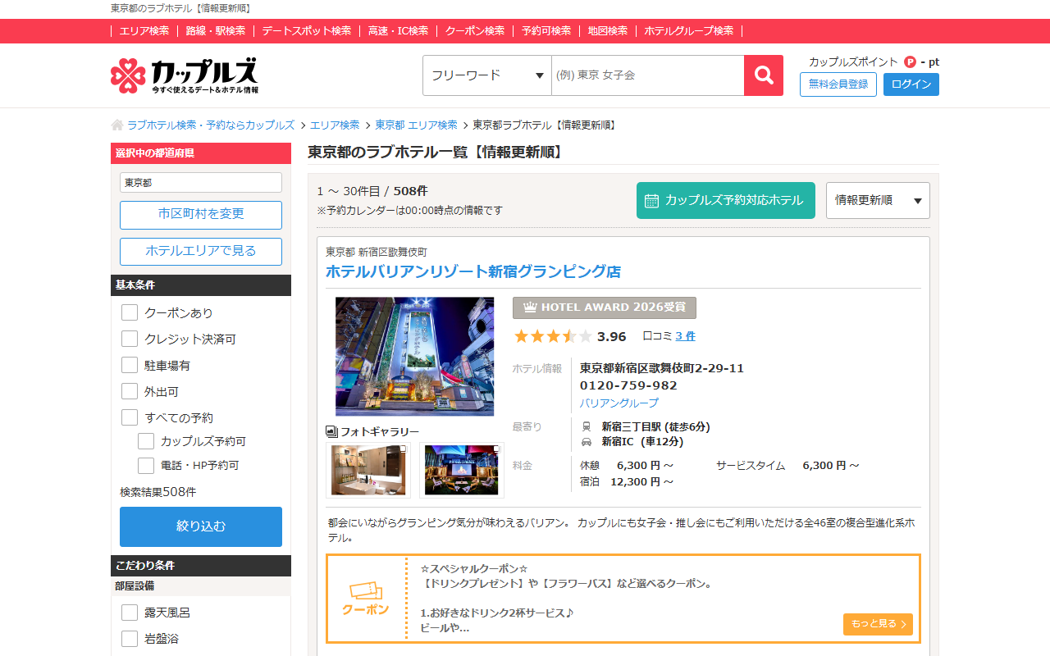1050x656 pixels.
Task: Check the クレジット決済可 checkbox
Action: pos(130,339)
